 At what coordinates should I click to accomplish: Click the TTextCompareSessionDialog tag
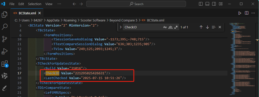click(78, 44)
